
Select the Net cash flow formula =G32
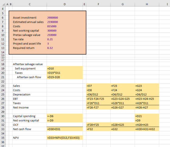[123, 129]
